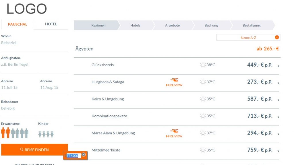
Task: Click the sun icon in Mittelmeerküste row
Action: pyautogui.click(x=203, y=150)
